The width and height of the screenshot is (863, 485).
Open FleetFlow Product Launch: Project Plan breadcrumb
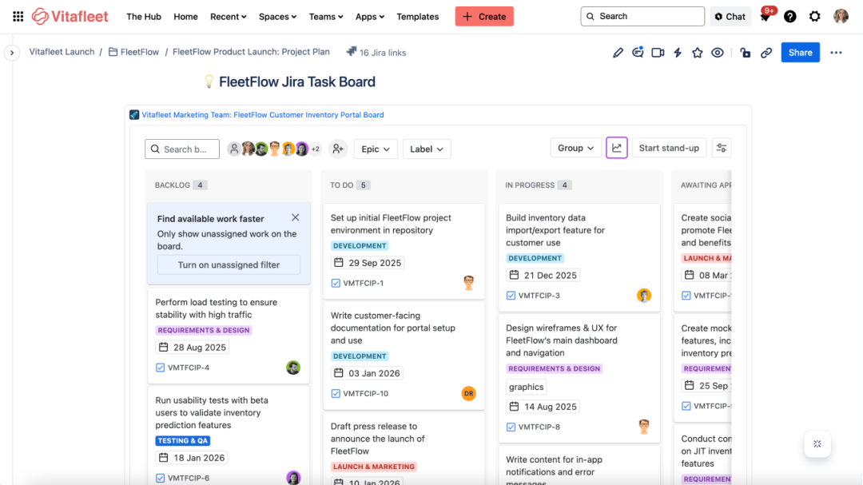[x=251, y=52]
